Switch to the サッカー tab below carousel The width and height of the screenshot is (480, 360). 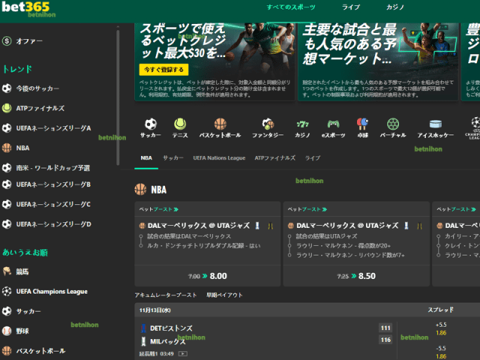tap(173, 158)
